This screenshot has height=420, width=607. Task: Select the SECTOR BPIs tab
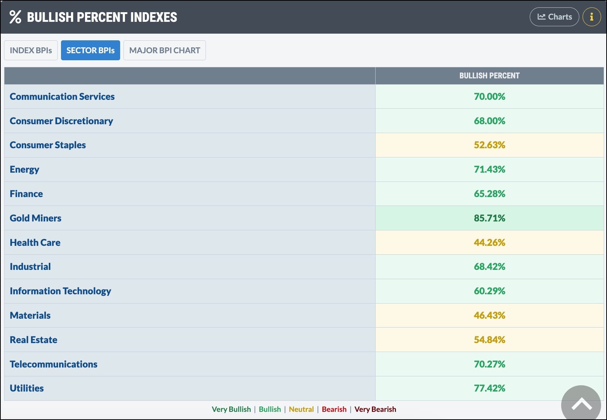click(91, 50)
